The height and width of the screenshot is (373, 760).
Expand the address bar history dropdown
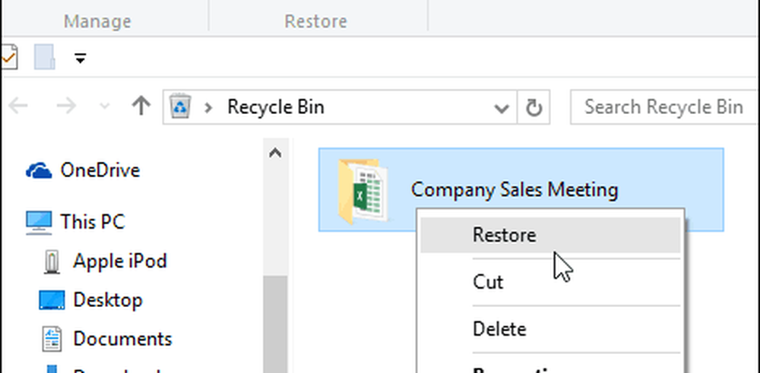point(501,108)
